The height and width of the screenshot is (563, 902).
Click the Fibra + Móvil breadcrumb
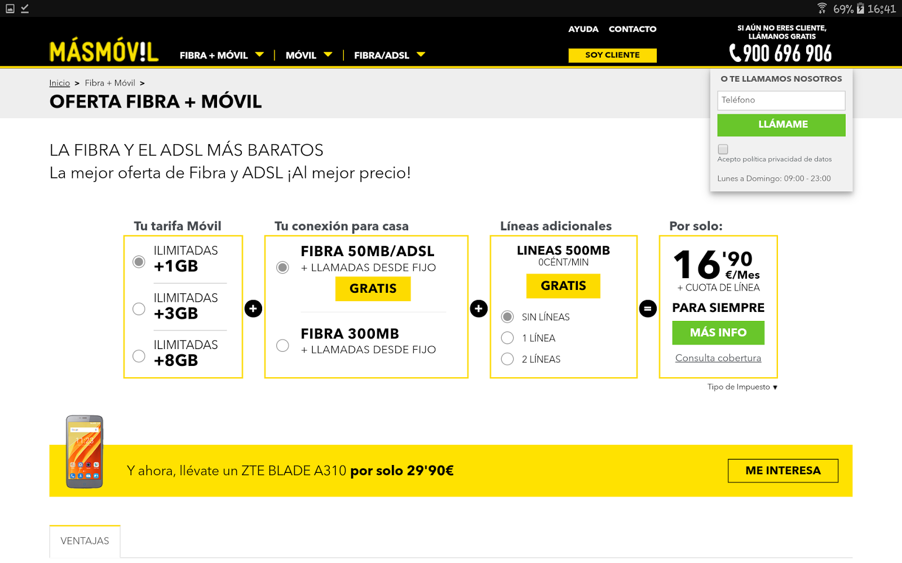pyautogui.click(x=110, y=83)
